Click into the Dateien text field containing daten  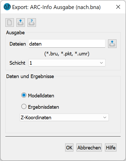[x=67, y=44]
